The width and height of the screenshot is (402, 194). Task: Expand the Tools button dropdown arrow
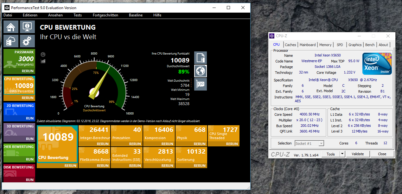click(x=342, y=154)
